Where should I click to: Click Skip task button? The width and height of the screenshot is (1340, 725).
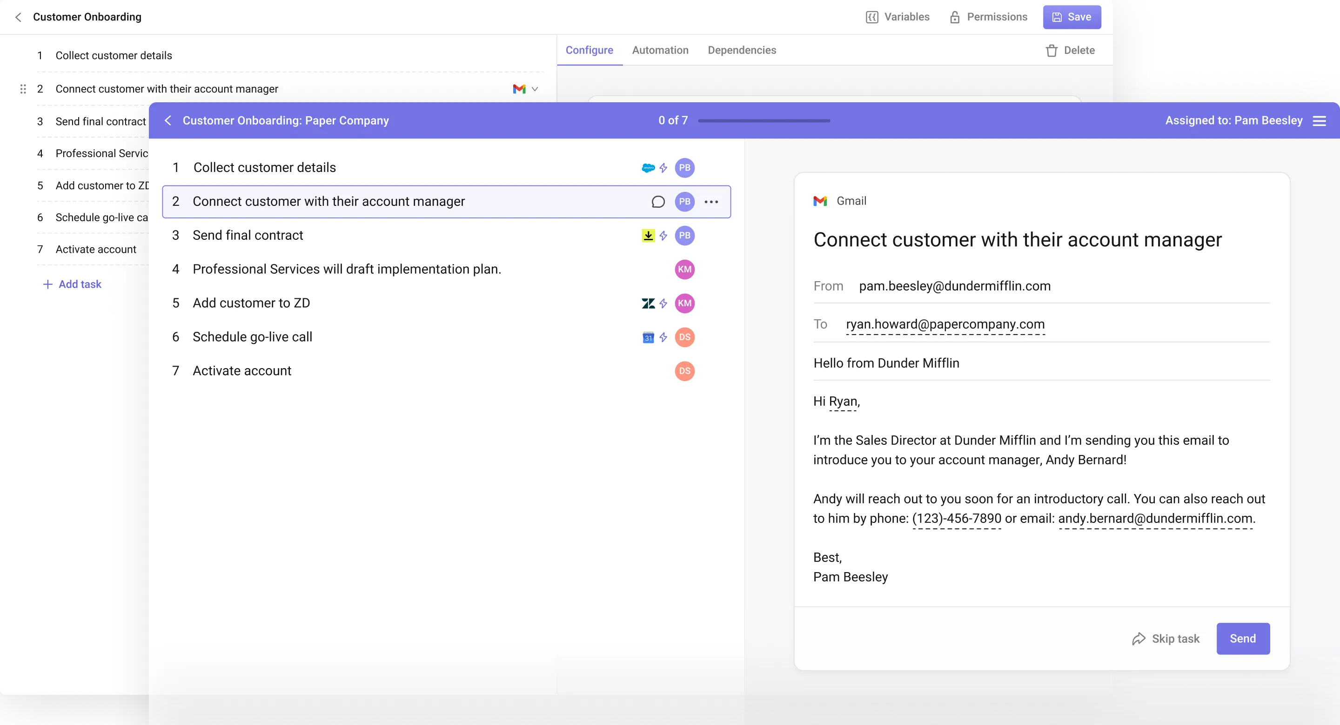[1166, 639]
